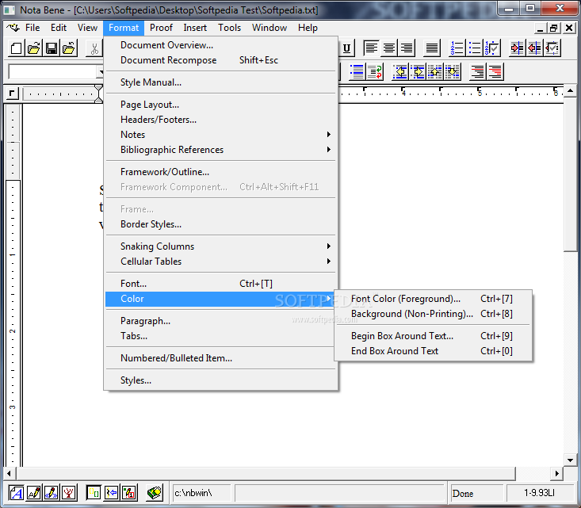The width and height of the screenshot is (581, 508).
Task: Open Headers/Footers...
Action: [x=221, y=120]
